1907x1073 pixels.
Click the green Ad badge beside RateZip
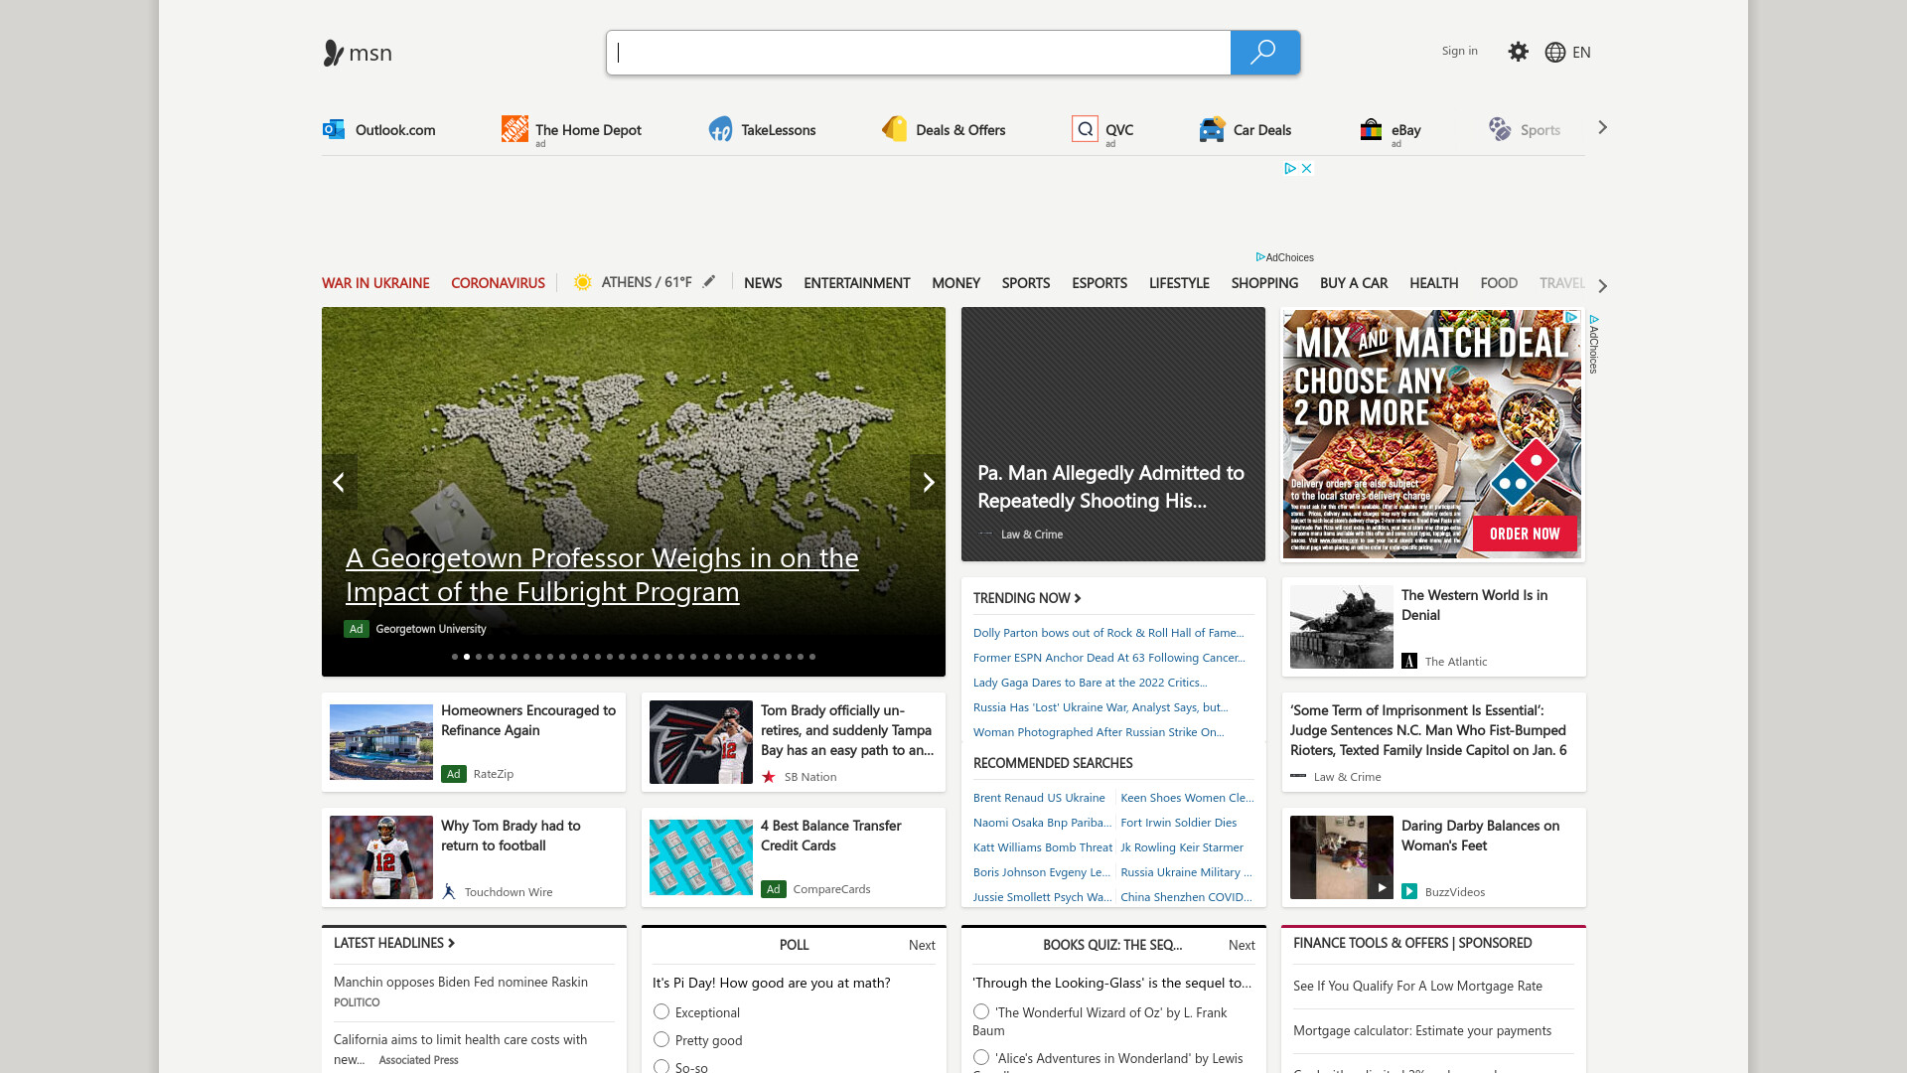point(454,774)
